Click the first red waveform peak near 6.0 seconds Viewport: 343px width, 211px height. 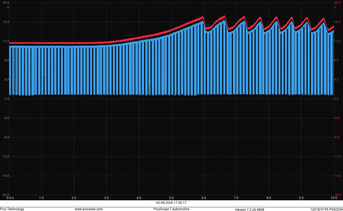(203, 17)
